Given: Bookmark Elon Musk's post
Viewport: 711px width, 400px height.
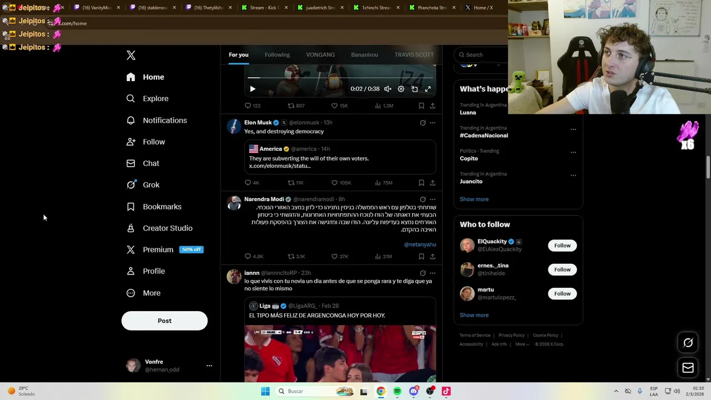Looking at the screenshot, I should [x=421, y=183].
